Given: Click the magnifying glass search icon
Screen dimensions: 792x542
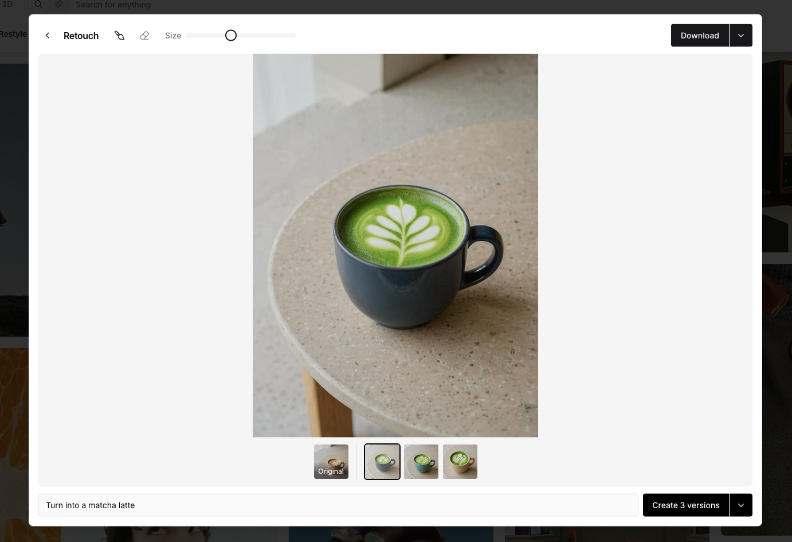Looking at the screenshot, I should click(38, 5).
